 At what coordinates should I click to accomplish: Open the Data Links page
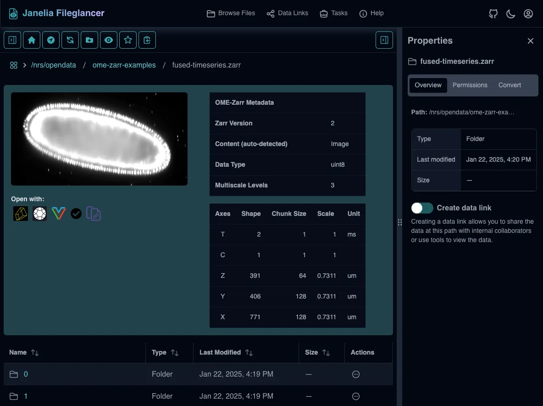[288, 13]
